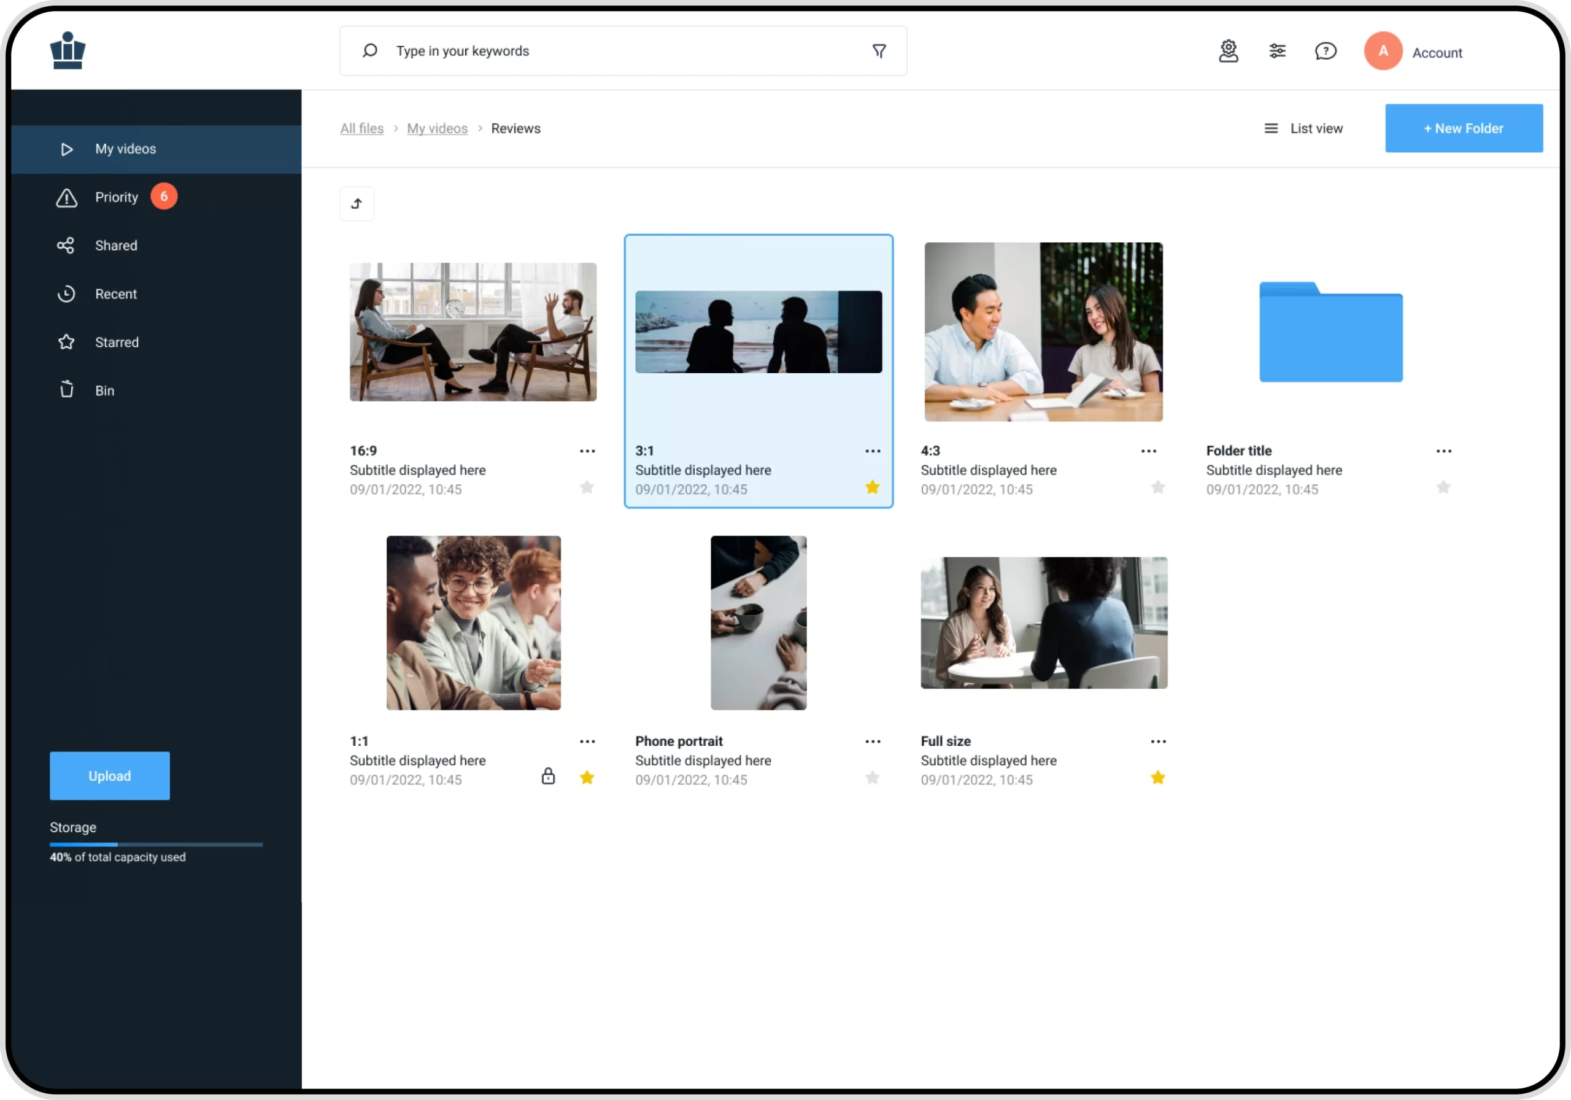The image size is (1571, 1100).
Task: Open the options menu for Folder title
Action: click(x=1444, y=451)
